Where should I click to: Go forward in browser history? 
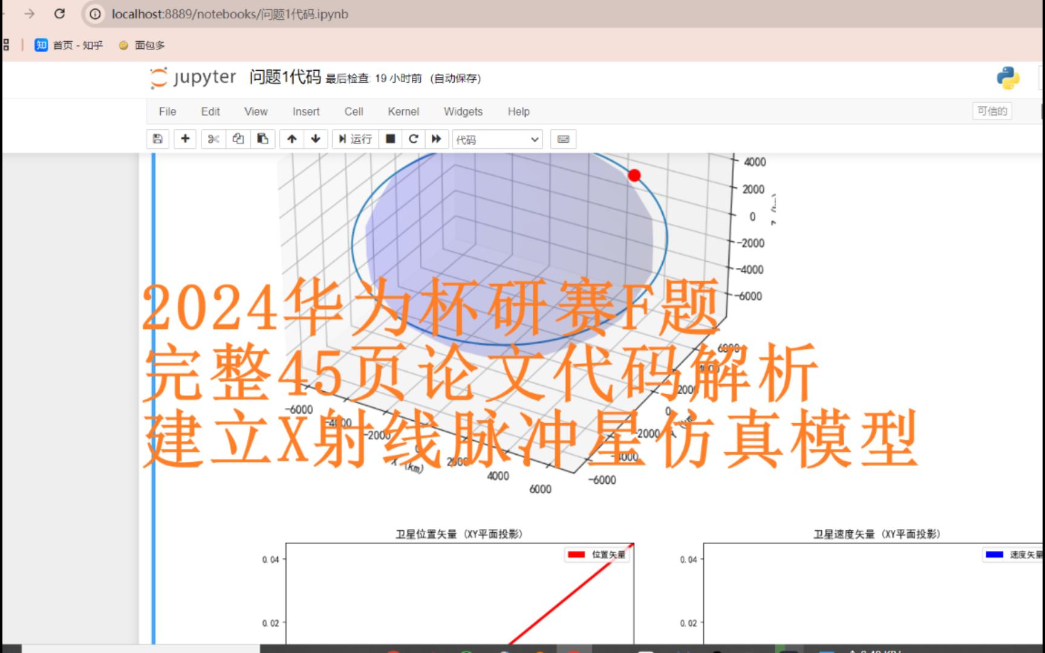pos(29,13)
